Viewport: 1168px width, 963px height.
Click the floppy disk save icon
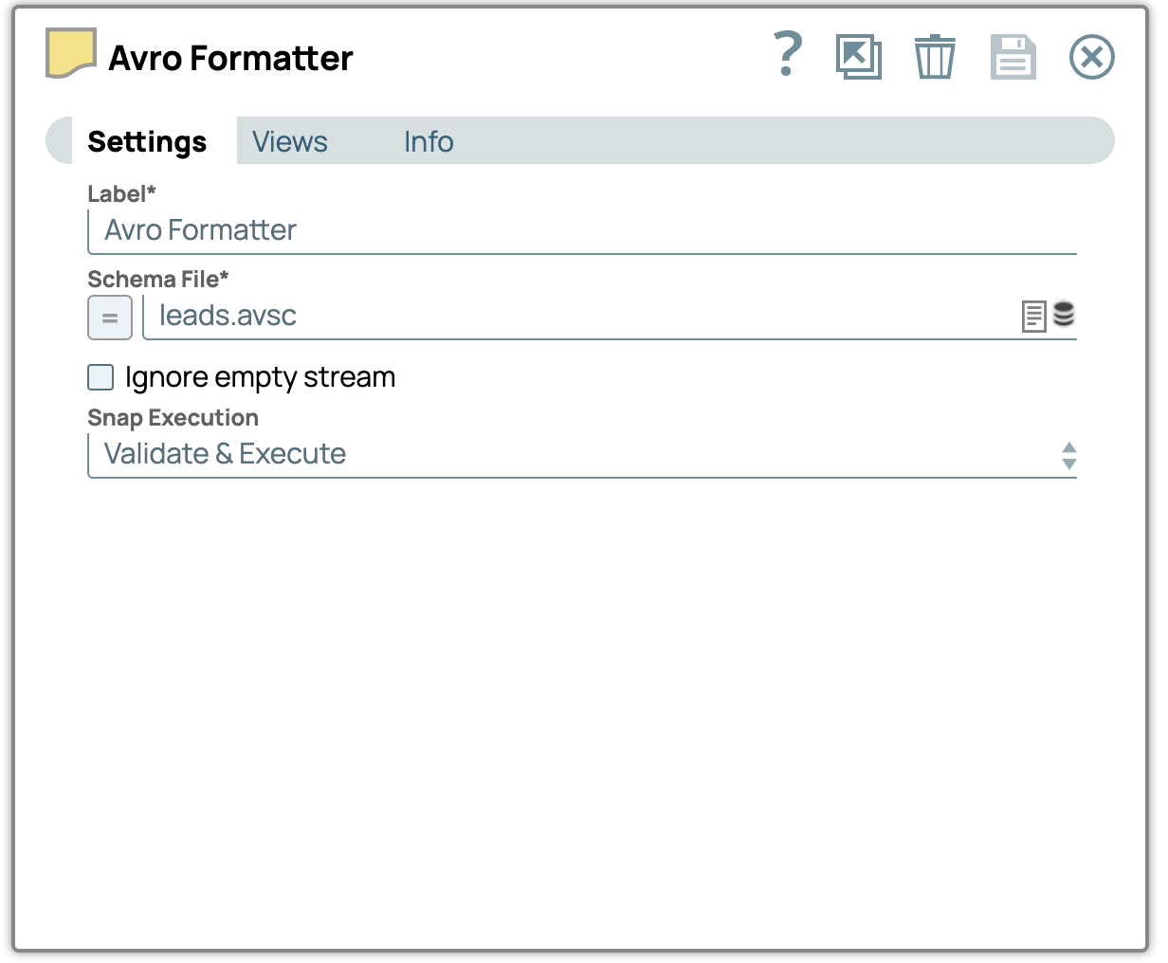pyautogui.click(x=1013, y=57)
